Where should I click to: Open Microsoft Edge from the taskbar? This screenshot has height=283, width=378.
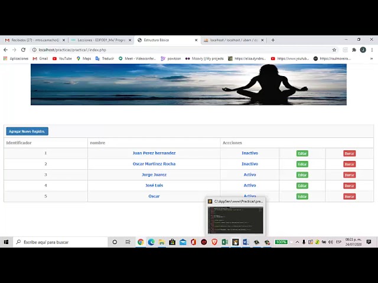[x=151, y=242]
